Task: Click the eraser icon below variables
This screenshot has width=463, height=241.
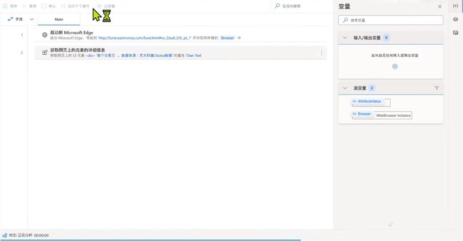Action: (x=391, y=225)
